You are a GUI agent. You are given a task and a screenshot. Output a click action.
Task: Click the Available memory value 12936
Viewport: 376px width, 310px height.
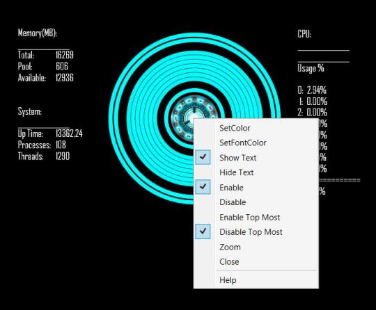click(65, 78)
